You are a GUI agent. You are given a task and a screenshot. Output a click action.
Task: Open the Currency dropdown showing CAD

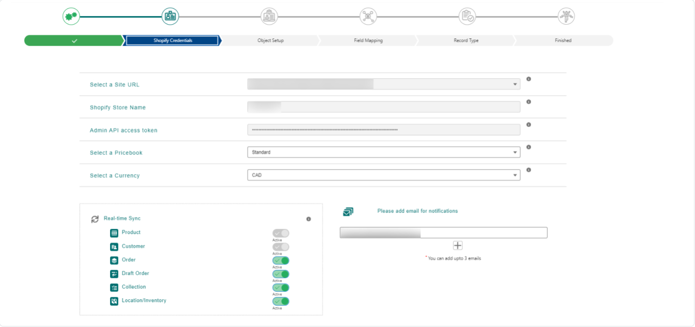pyautogui.click(x=384, y=175)
